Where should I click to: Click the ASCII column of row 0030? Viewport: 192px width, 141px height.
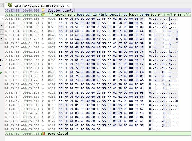point(163,31)
